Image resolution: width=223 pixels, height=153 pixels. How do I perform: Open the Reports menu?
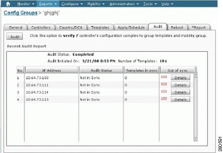point(48,4)
